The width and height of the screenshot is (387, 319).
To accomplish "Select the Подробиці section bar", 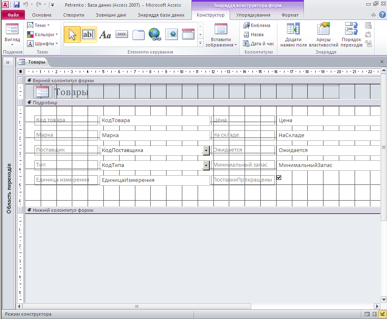I will (203, 103).
